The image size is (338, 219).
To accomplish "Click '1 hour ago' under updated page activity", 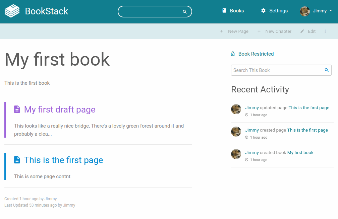I will [259, 115].
